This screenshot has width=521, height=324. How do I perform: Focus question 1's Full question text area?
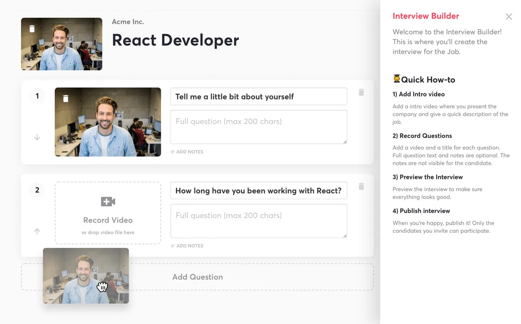click(x=258, y=127)
